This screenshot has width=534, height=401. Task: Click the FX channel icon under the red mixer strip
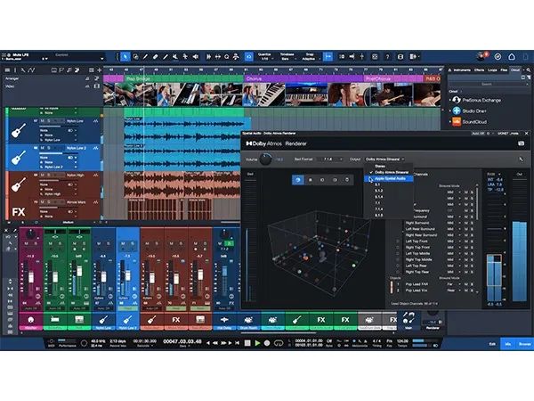(175, 320)
